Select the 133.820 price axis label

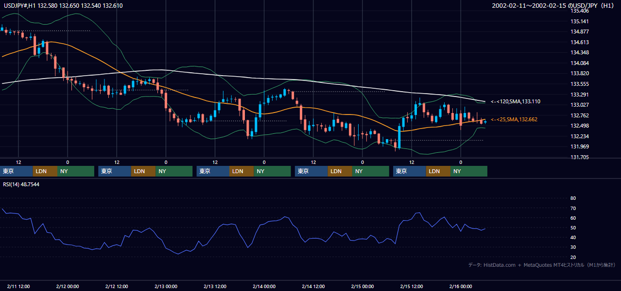pos(580,74)
